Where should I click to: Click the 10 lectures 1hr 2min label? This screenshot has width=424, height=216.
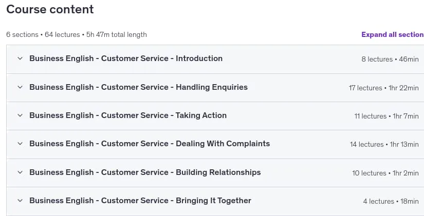[385, 173]
